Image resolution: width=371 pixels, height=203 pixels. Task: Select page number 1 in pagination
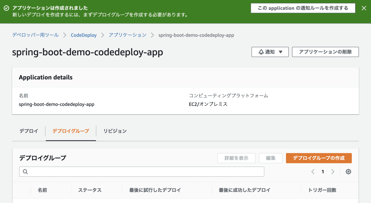coord(323,172)
